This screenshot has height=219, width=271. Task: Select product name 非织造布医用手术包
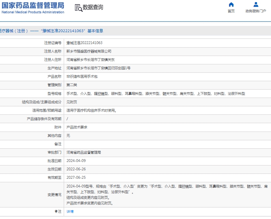[x=82, y=76]
